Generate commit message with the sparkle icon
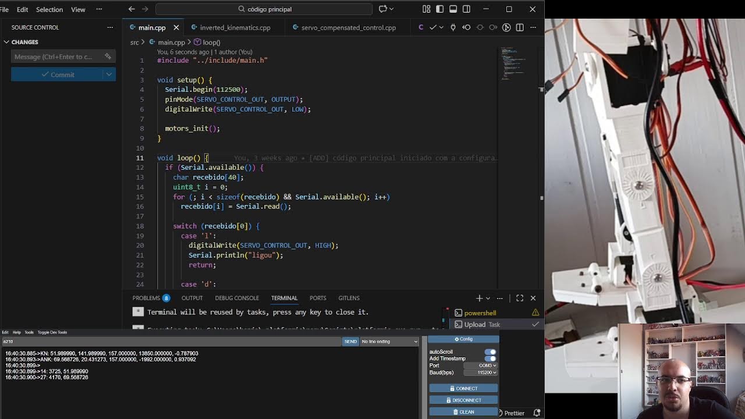 [108, 56]
